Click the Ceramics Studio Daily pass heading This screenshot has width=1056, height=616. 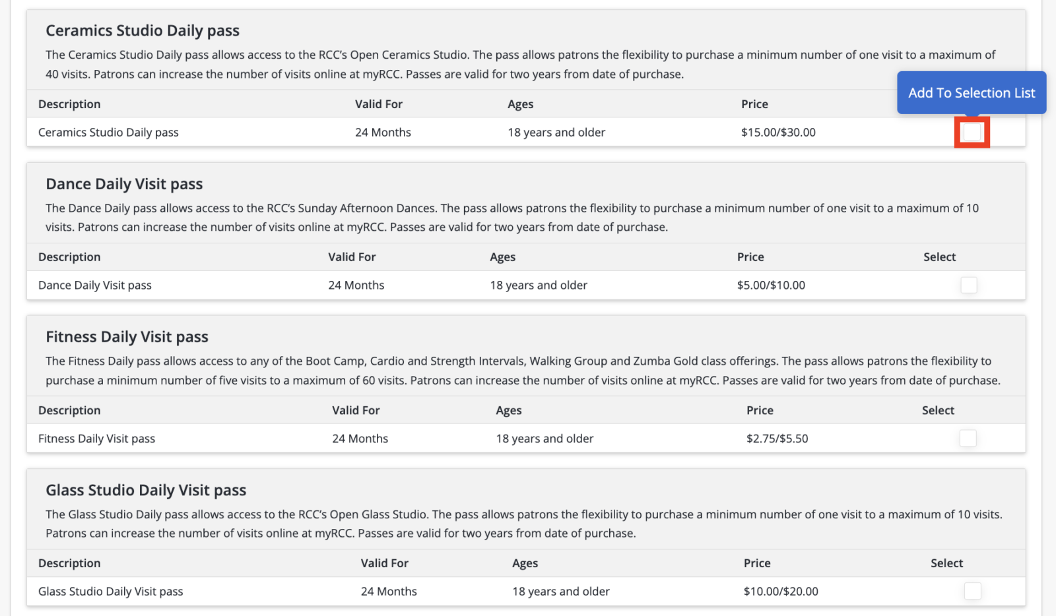[143, 30]
